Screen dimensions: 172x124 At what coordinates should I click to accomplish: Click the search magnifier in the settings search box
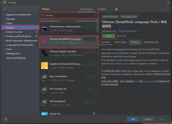point(5,9)
